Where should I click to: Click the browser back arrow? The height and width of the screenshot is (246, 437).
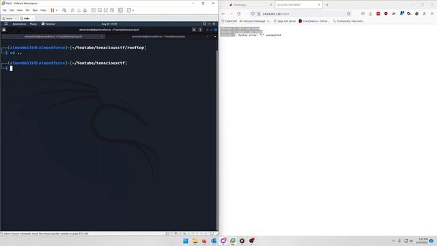tap(223, 14)
